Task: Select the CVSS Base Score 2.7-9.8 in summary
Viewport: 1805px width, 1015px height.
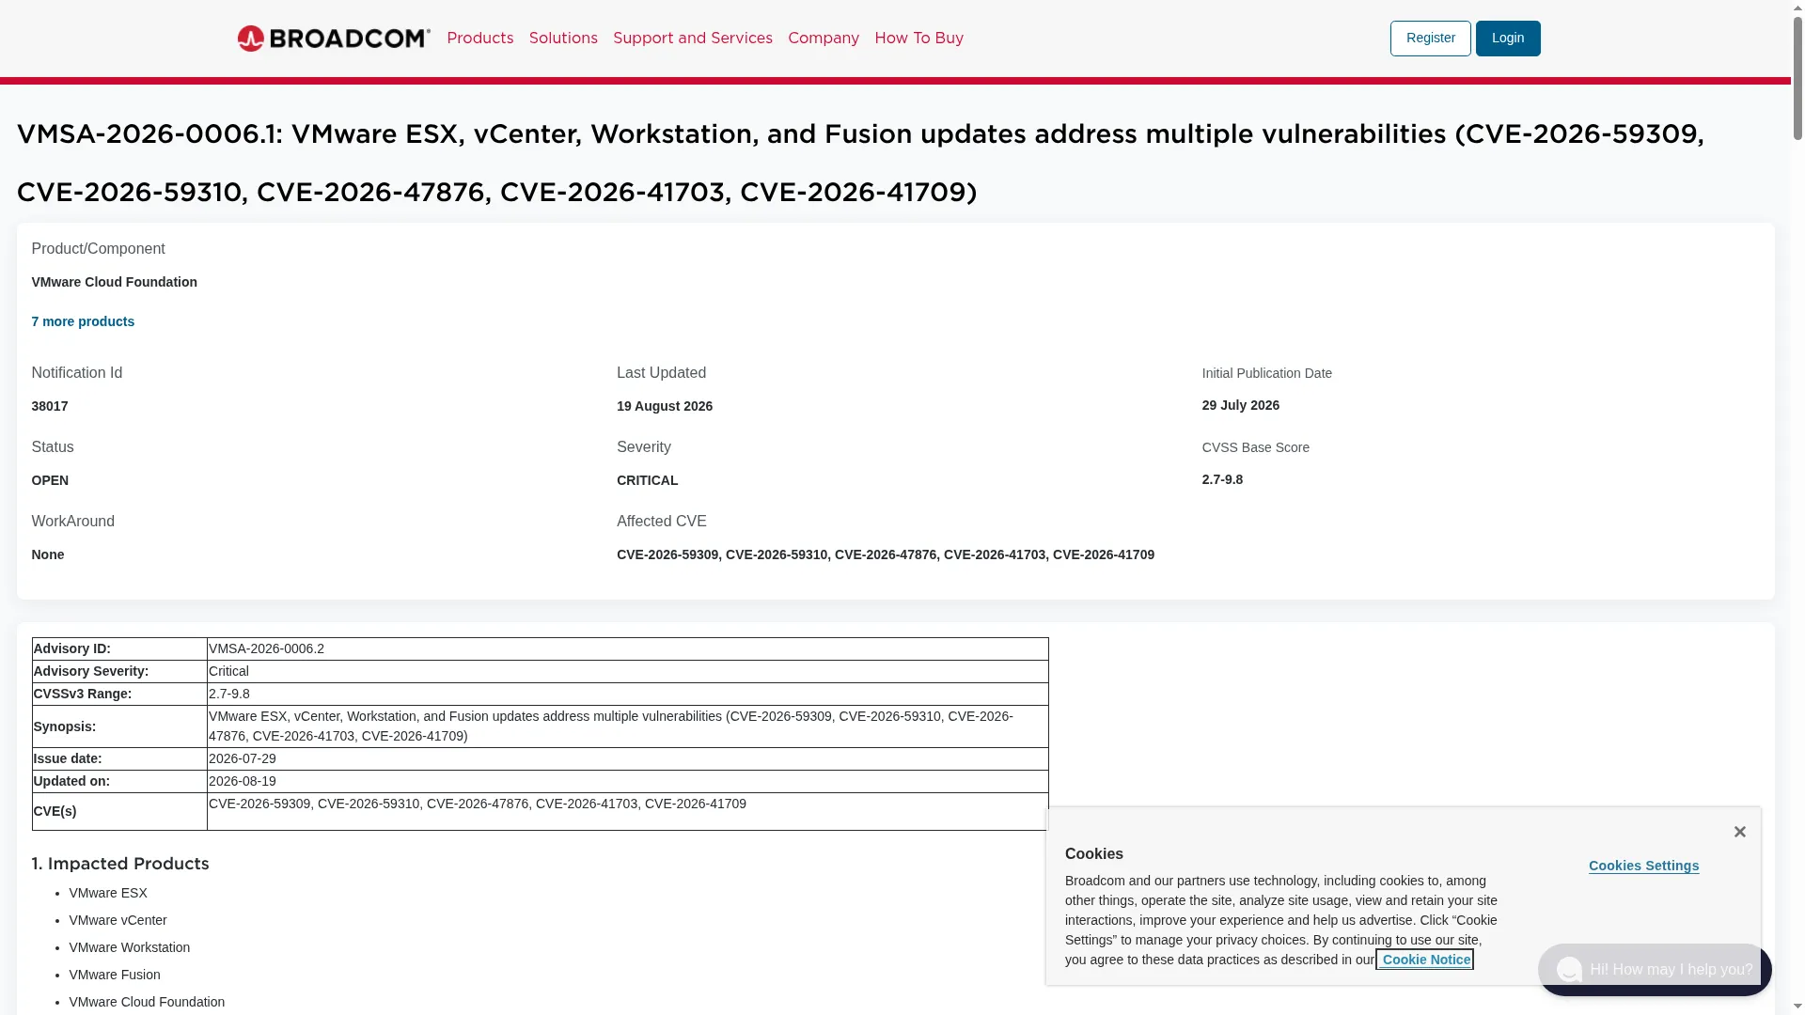Action: pyautogui.click(x=1222, y=479)
